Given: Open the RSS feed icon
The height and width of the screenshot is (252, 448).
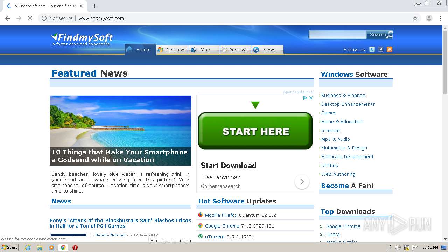Looking at the screenshot, I should click(x=390, y=49).
